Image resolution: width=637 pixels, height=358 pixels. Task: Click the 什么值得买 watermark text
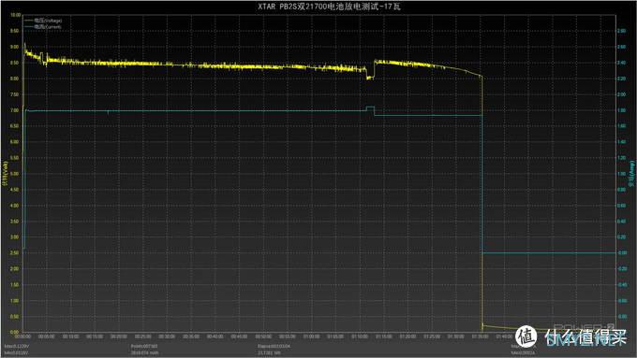pos(585,337)
